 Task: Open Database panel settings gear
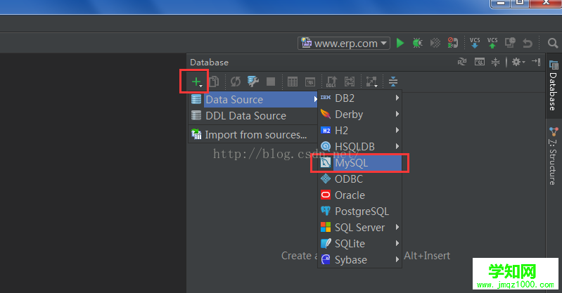click(x=518, y=62)
